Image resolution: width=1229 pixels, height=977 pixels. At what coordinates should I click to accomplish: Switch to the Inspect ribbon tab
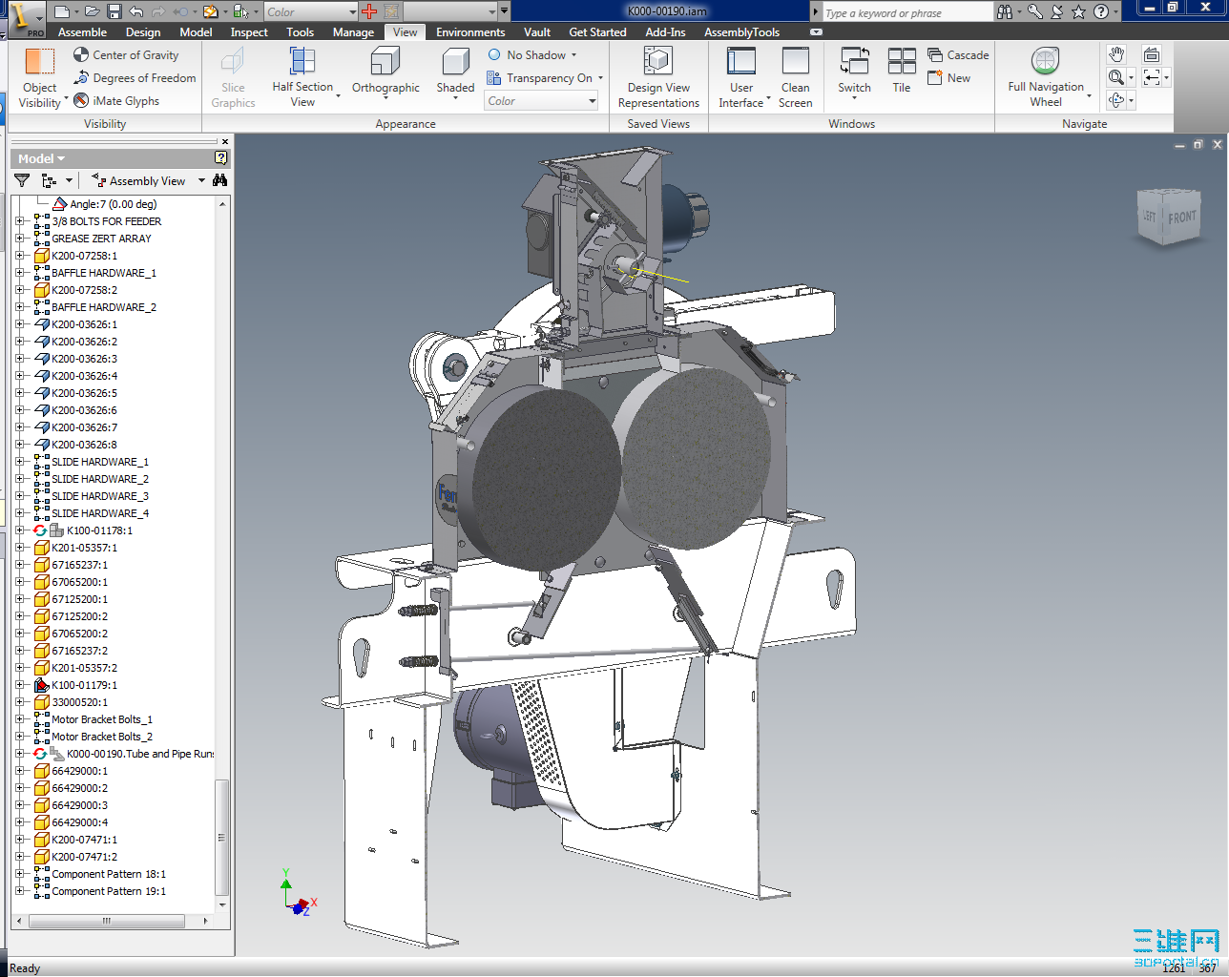(248, 31)
